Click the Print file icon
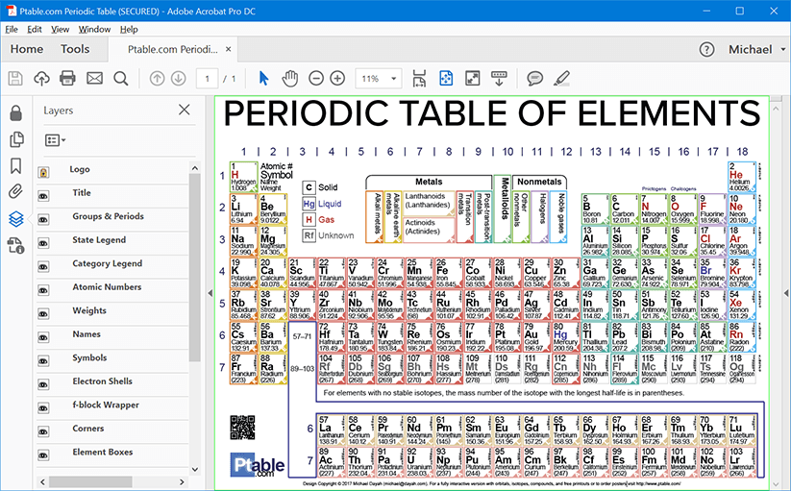This screenshot has height=491, width=791. click(68, 78)
